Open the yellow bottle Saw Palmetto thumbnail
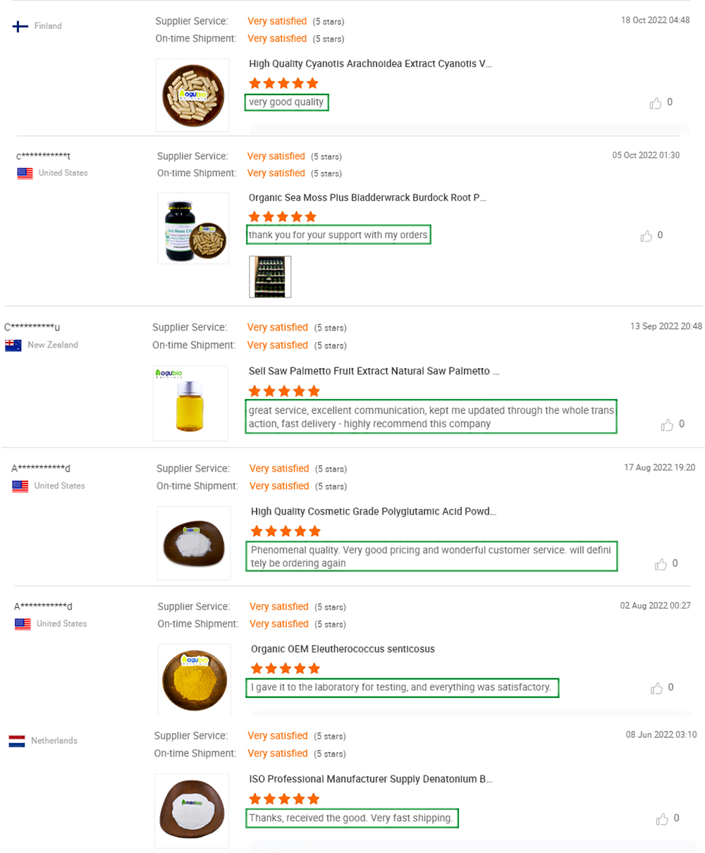The width and height of the screenshot is (705, 853). 190,403
